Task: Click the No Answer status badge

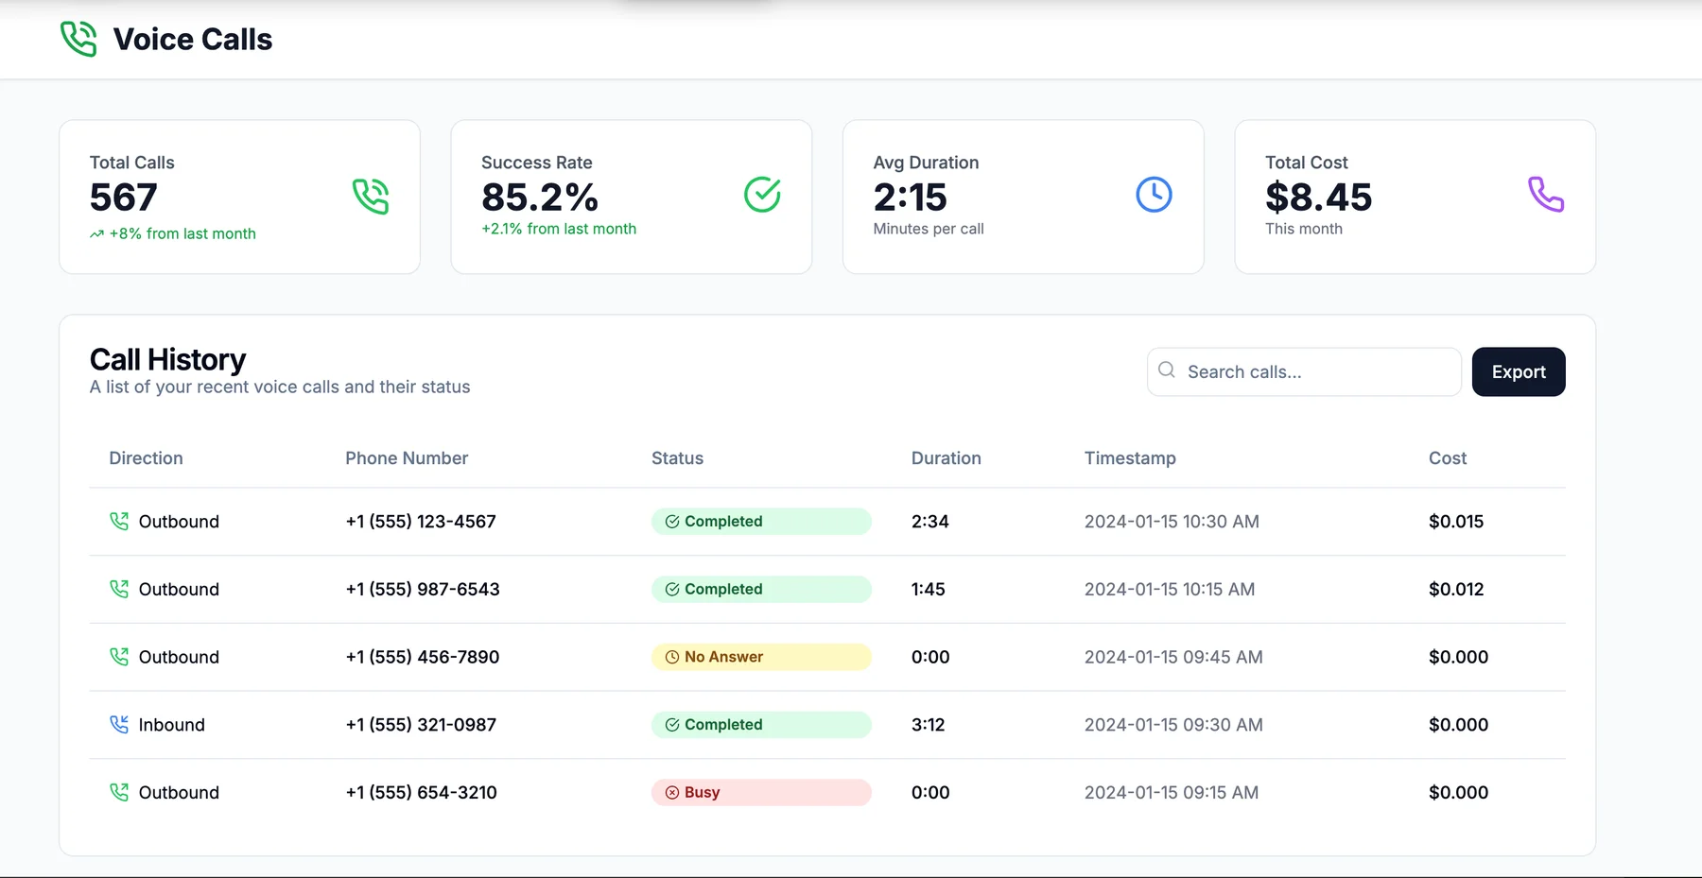Action: tap(761, 657)
